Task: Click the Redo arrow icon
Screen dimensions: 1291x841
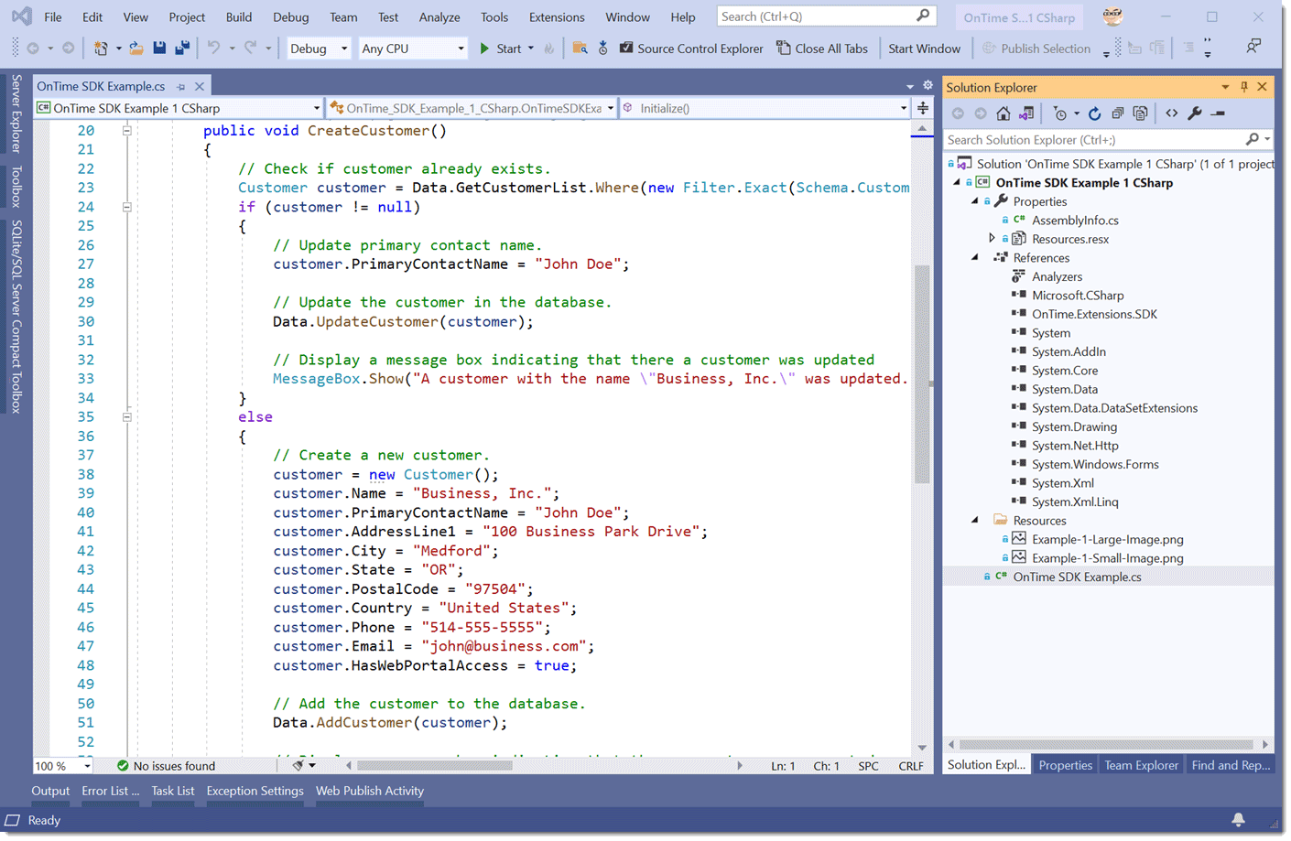Action: (x=250, y=48)
